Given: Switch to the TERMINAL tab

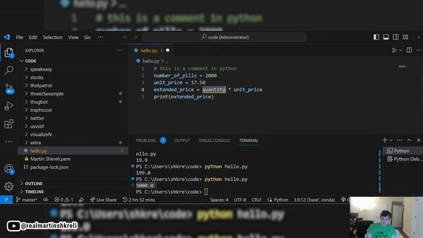Looking at the screenshot, I should point(249,140).
